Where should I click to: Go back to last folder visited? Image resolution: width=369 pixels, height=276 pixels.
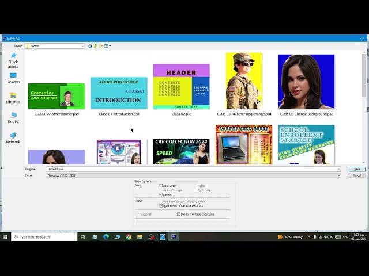(x=90, y=46)
